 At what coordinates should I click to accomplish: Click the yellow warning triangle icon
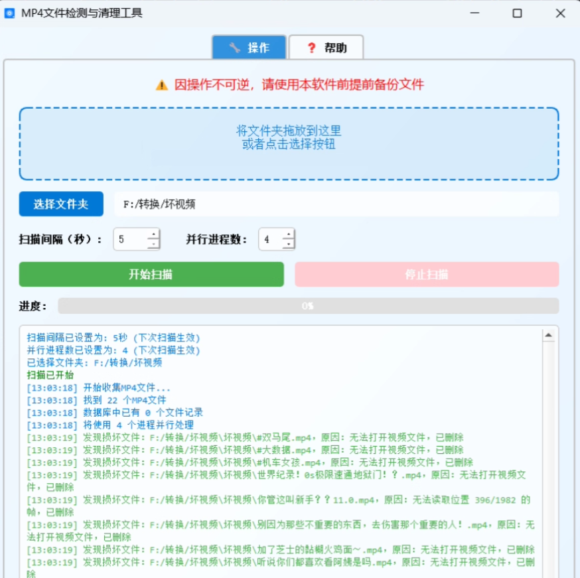162,85
